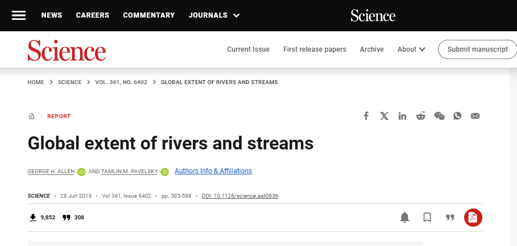Open the red PDF download button
Image resolution: width=517 pixels, height=246 pixels.
(473, 217)
